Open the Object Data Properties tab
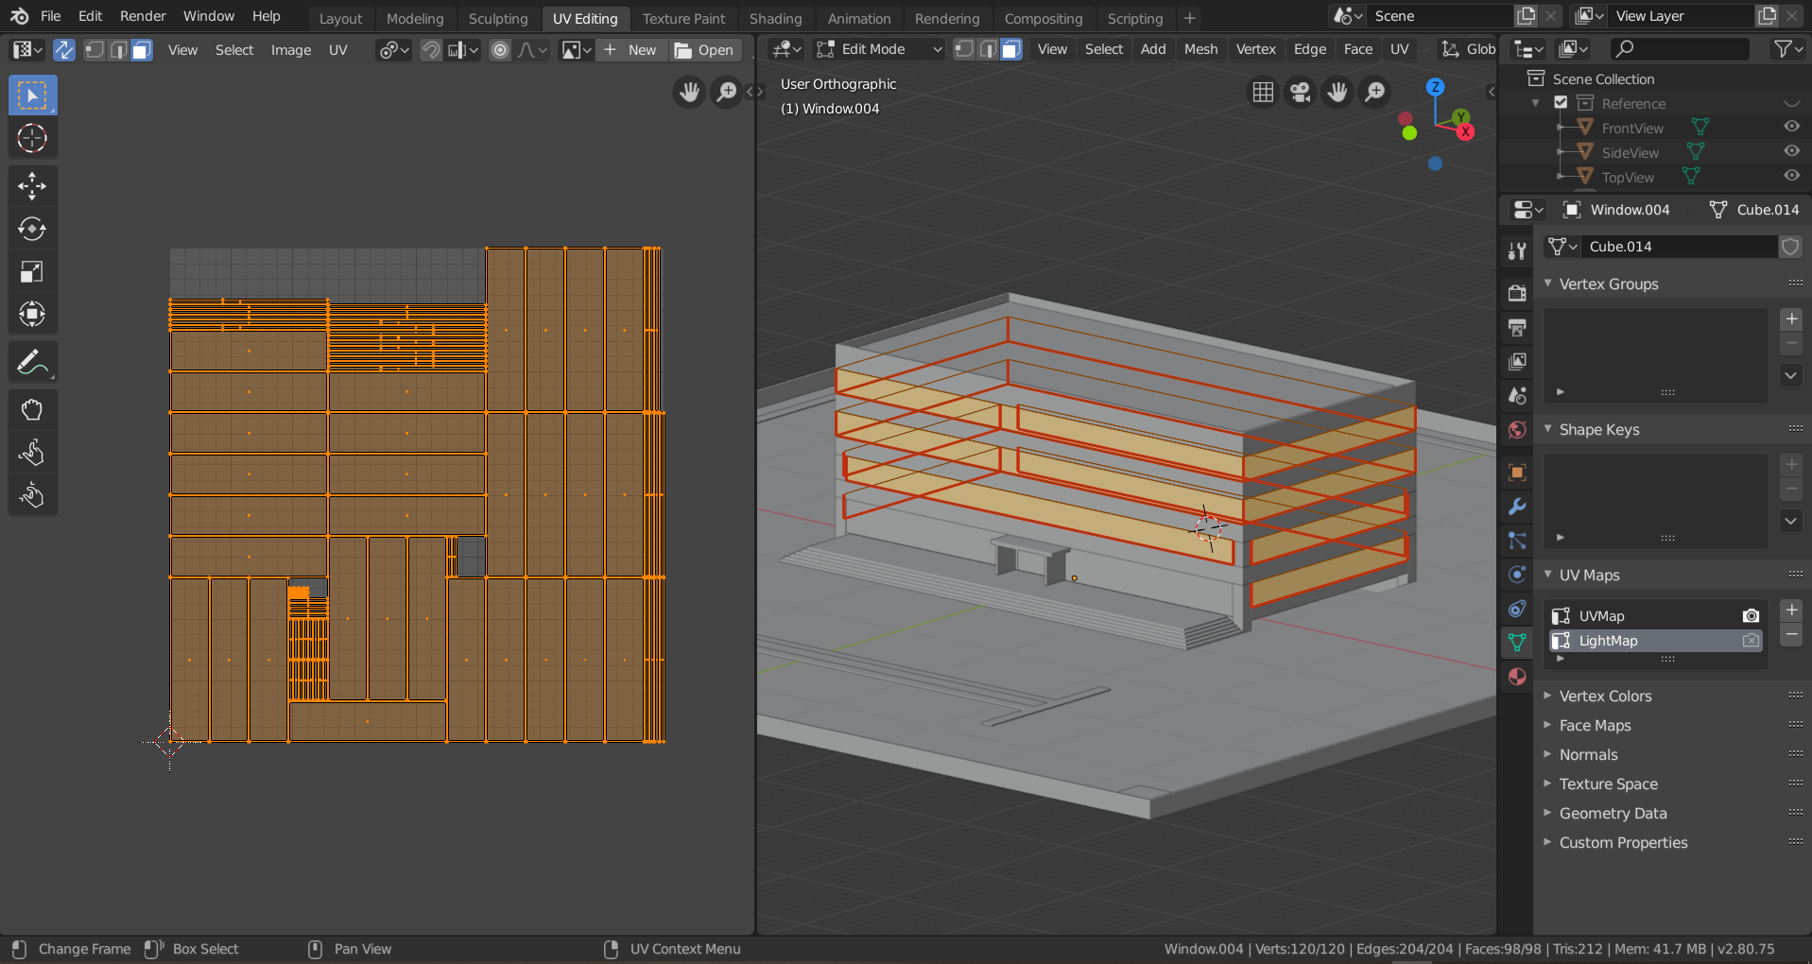Screen dimensions: 1812x964 click(x=1517, y=642)
